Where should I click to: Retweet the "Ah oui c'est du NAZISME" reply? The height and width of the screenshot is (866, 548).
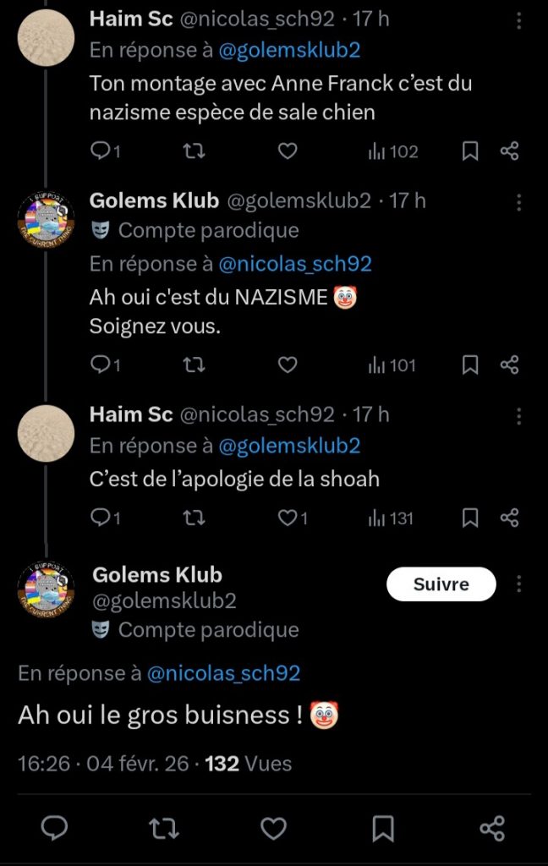(194, 365)
